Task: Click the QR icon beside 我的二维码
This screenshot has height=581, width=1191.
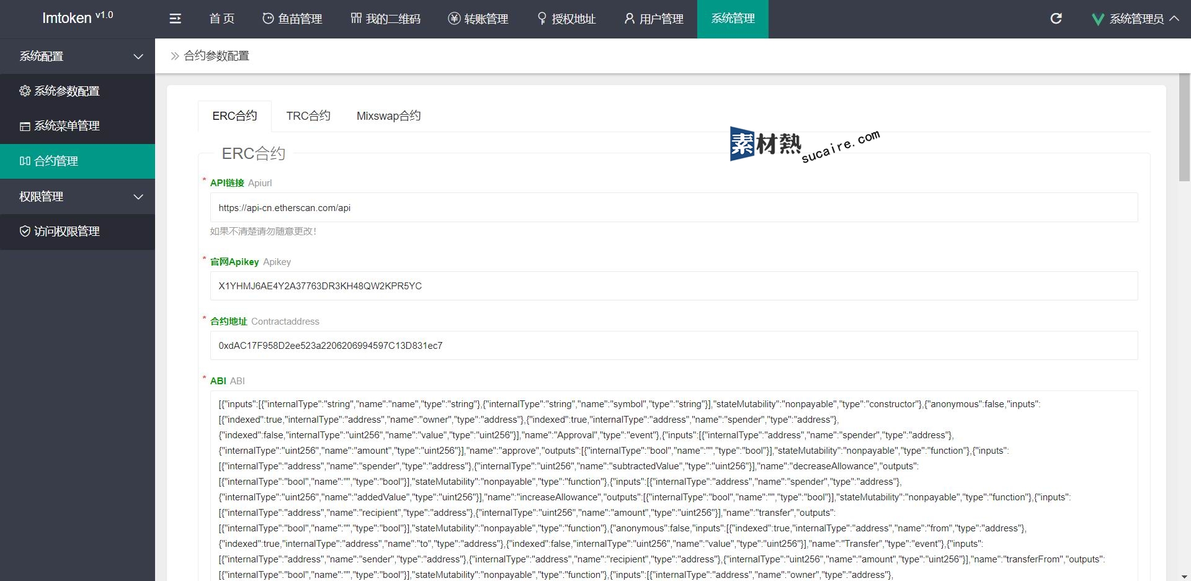Action: pyautogui.click(x=356, y=19)
